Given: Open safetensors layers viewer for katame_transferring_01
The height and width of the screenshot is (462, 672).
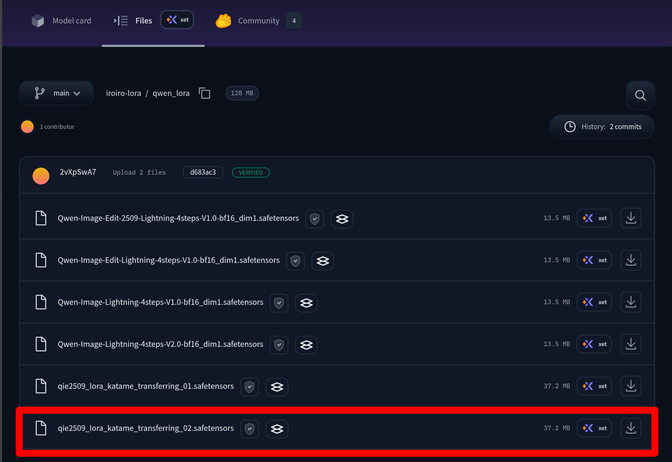Looking at the screenshot, I should [277, 387].
